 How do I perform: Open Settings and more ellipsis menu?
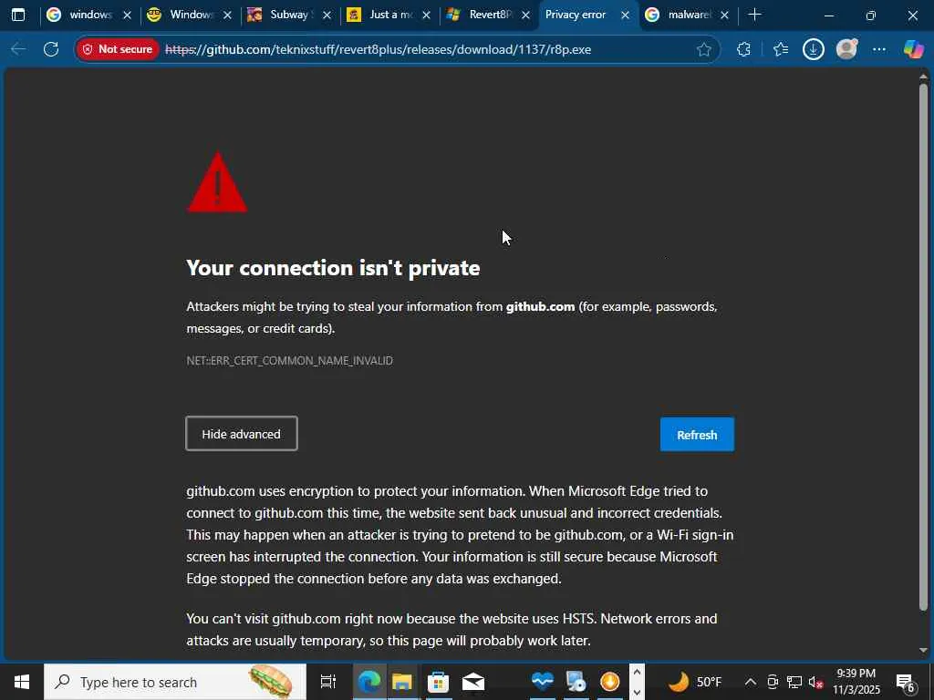pos(879,49)
